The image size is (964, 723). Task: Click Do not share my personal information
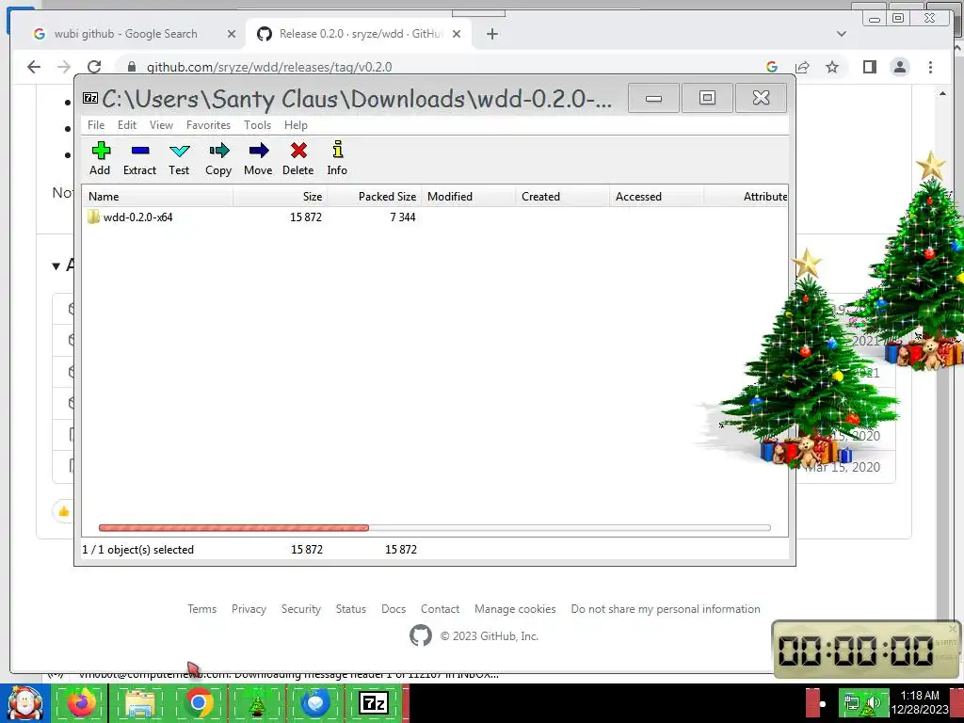[x=666, y=609]
